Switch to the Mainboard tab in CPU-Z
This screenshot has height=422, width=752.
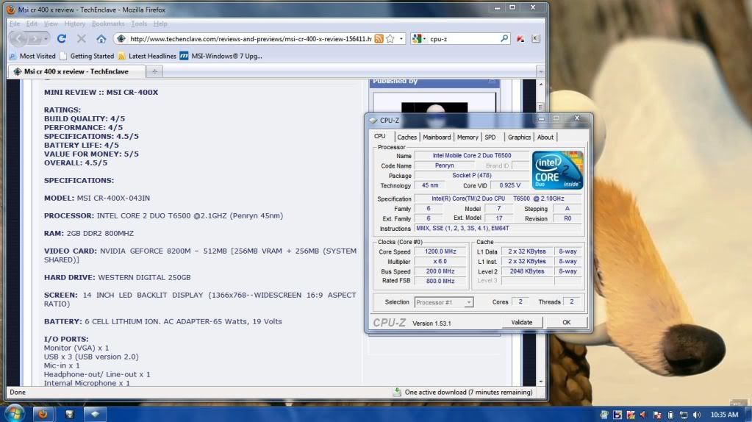(437, 137)
